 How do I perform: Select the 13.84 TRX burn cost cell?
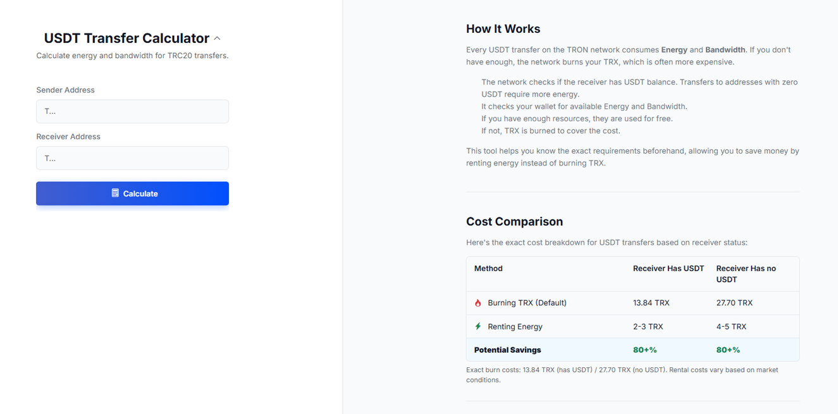(651, 303)
